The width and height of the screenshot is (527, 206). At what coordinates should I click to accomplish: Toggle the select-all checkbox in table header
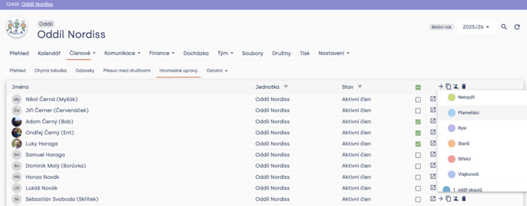[x=418, y=87]
